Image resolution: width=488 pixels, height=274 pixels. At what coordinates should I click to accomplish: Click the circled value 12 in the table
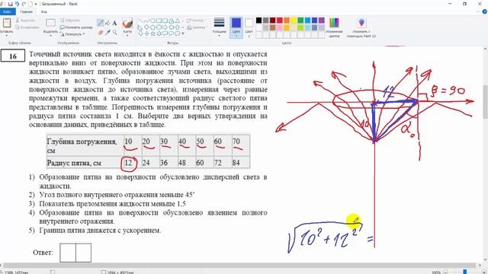point(129,163)
